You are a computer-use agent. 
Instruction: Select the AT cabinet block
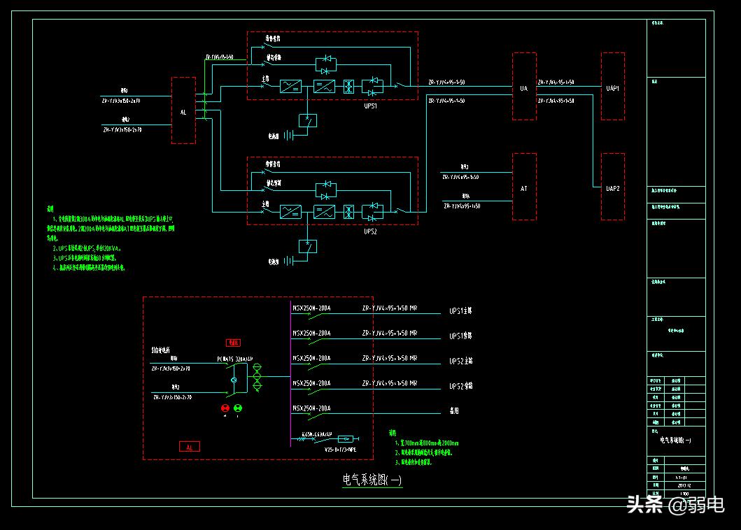click(x=524, y=187)
